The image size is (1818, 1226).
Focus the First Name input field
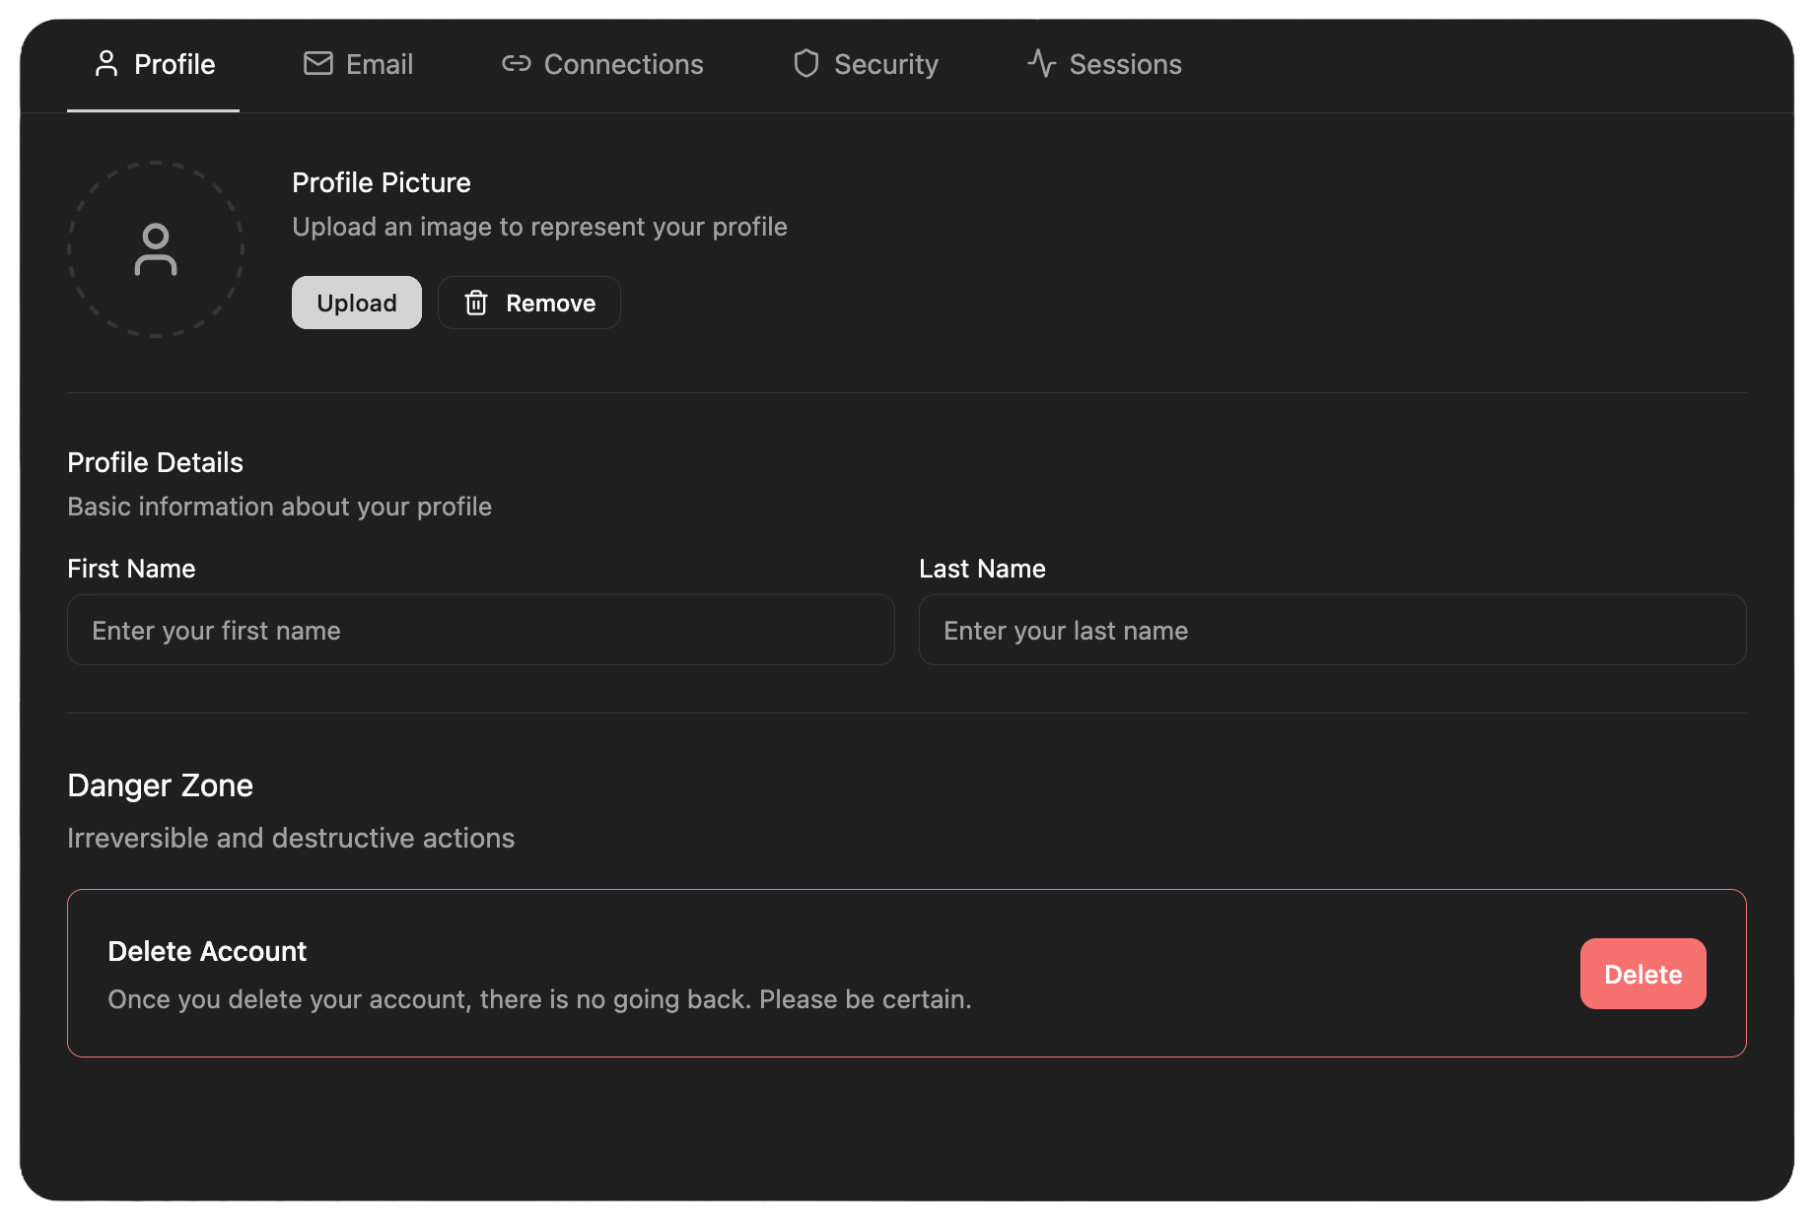pos(480,630)
